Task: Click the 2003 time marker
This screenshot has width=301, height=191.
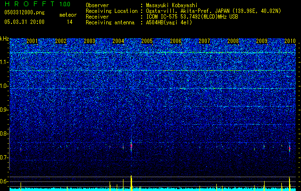Action: (x=89, y=41)
